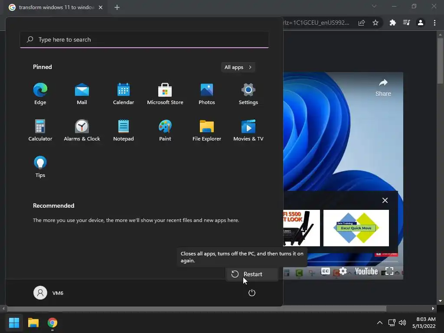Open the clock and date flyout
444x333 pixels.
coord(424,323)
